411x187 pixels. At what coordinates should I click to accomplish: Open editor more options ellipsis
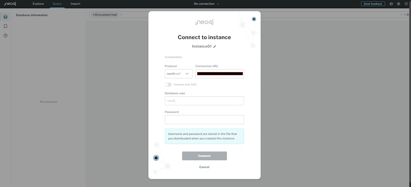point(401,15)
